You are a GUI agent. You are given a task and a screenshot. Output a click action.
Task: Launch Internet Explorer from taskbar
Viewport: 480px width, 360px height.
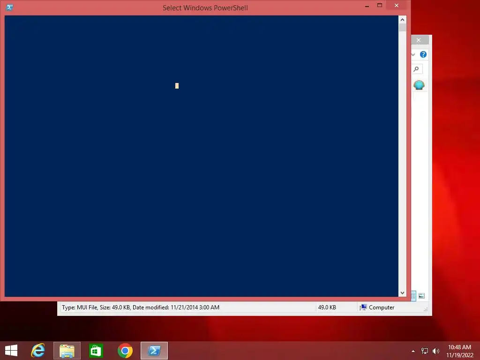(38, 351)
